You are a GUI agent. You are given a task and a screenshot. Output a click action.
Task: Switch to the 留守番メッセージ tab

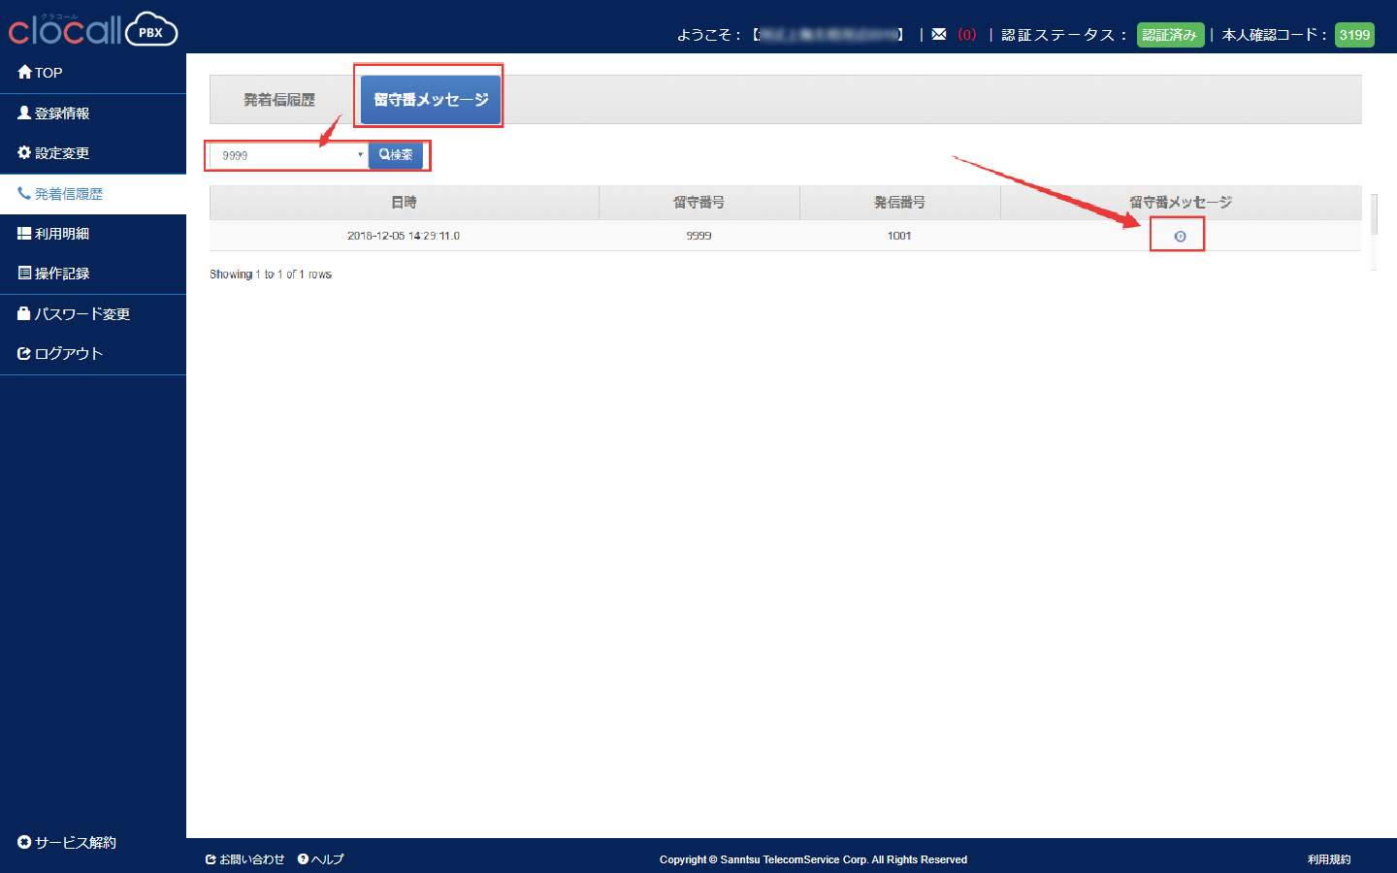click(431, 100)
